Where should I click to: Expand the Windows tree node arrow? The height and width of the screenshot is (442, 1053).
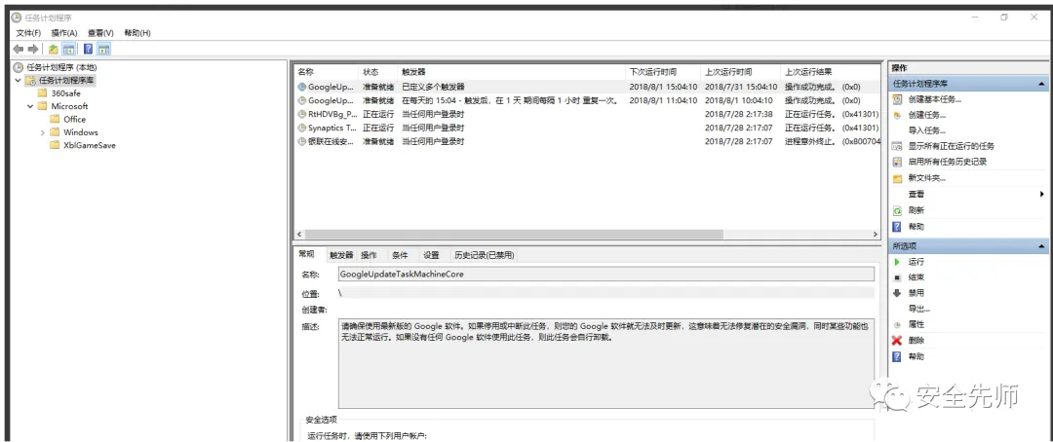click(44, 132)
